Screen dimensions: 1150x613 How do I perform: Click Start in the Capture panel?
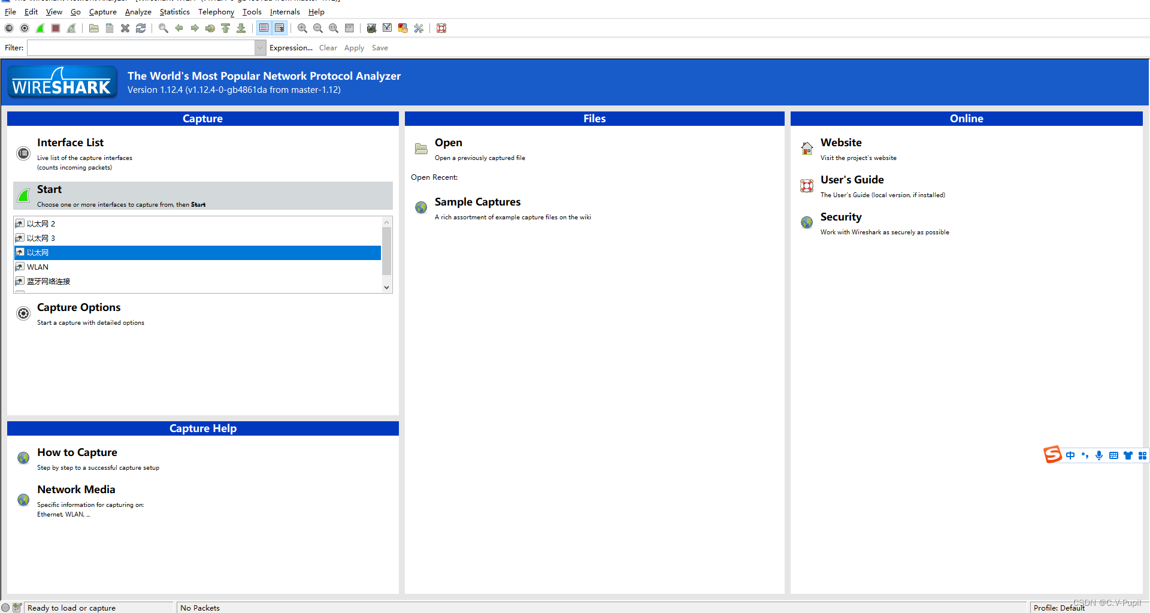point(203,196)
